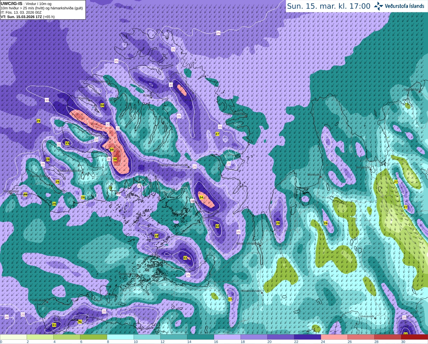This screenshot has height=344, width=428.
Task: Select the green 4–6 legend swatch
Action: coord(67,337)
